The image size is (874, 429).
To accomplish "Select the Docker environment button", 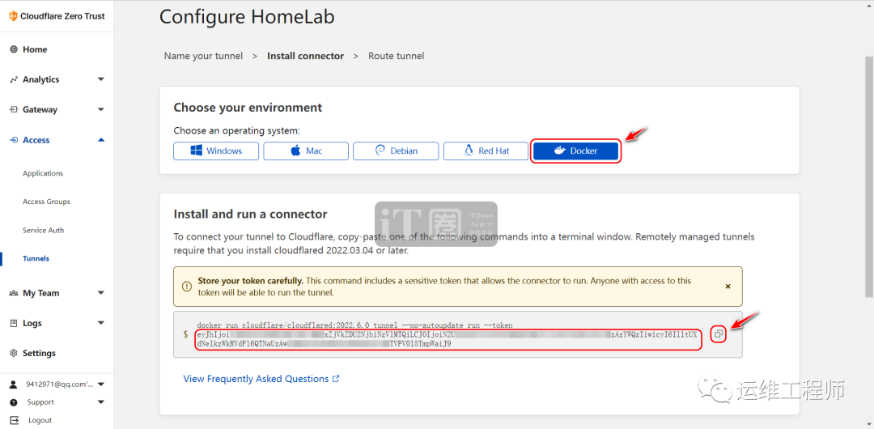I will pyautogui.click(x=576, y=151).
